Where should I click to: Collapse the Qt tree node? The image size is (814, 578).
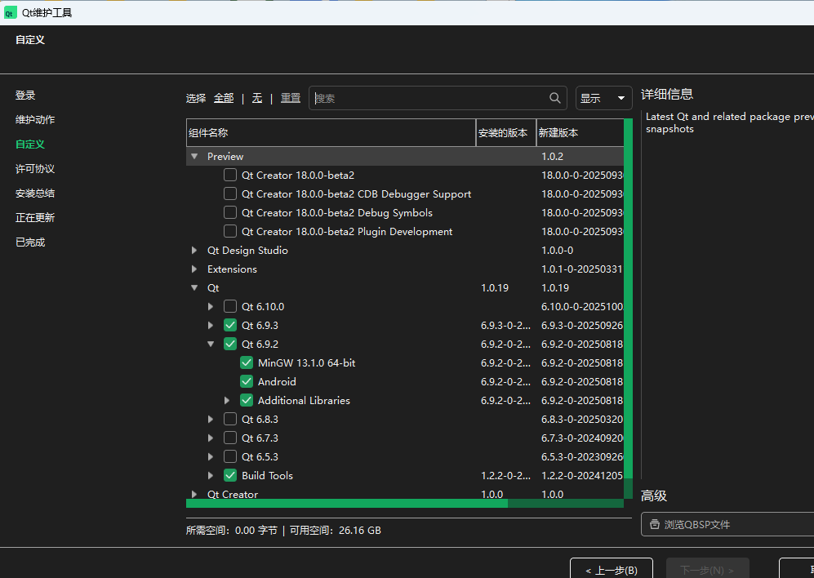pyautogui.click(x=194, y=287)
